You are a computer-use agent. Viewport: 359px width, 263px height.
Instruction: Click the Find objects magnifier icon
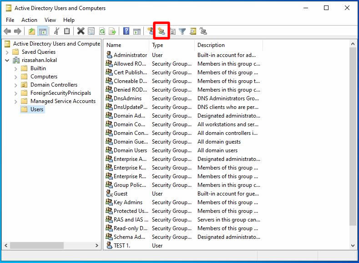(x=193, y=31)
